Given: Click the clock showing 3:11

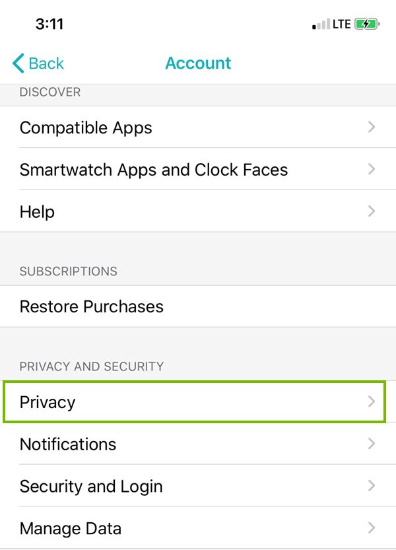Looking at the screenshot, I should click(x=50, y=24).
